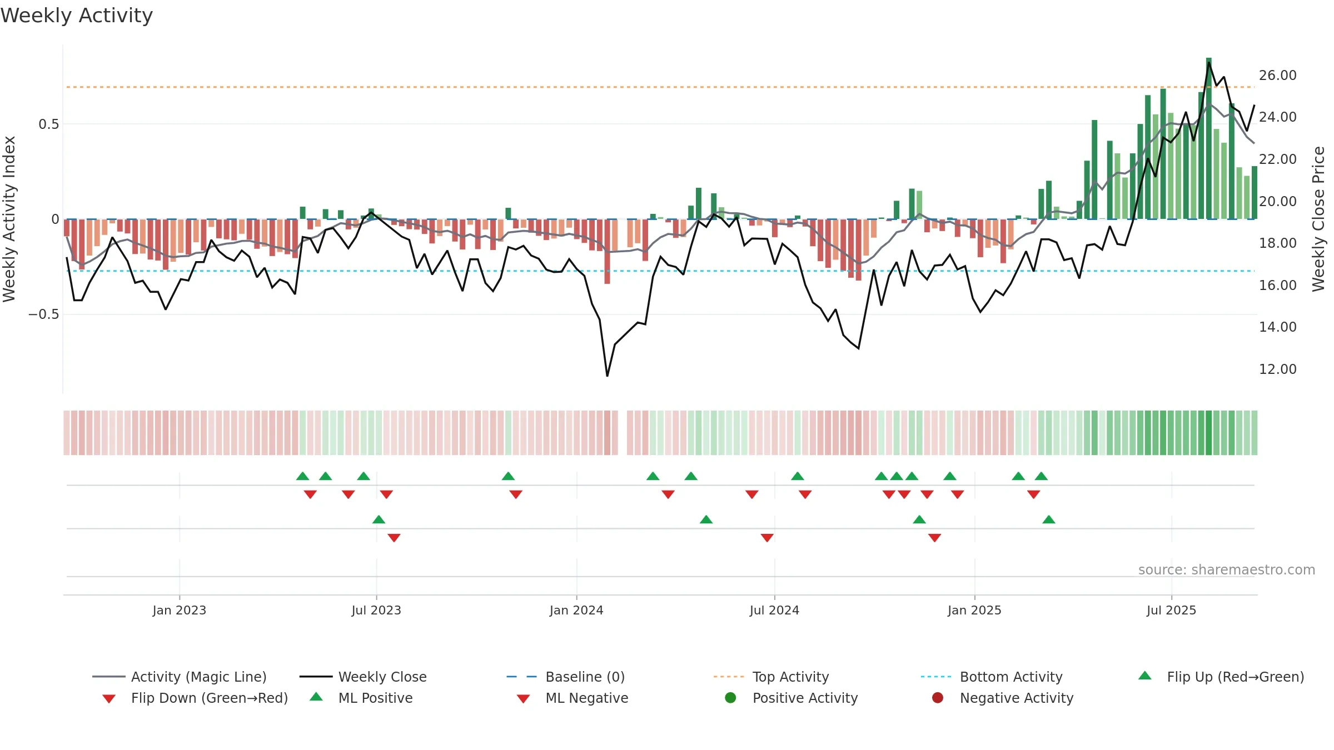This screenshot has width=1334, height=750.
Task: Click the 24.00 price axis label
Action: point(1278,117)
